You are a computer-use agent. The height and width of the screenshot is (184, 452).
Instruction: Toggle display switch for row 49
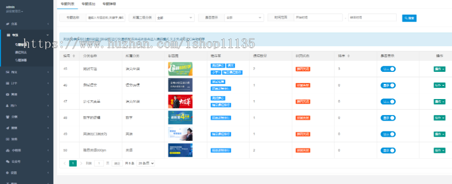[x=388, y=134]
